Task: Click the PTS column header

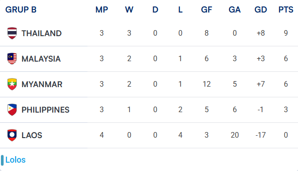Action: pyautogui.click(x=286, y=10)
